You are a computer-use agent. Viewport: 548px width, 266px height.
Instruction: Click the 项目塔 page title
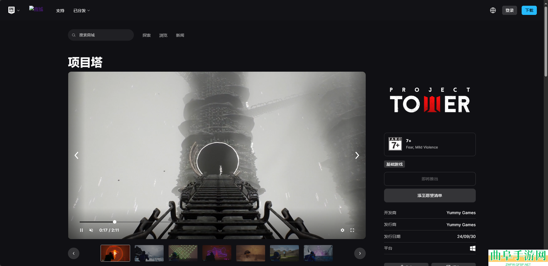click(x=85, y=62)
